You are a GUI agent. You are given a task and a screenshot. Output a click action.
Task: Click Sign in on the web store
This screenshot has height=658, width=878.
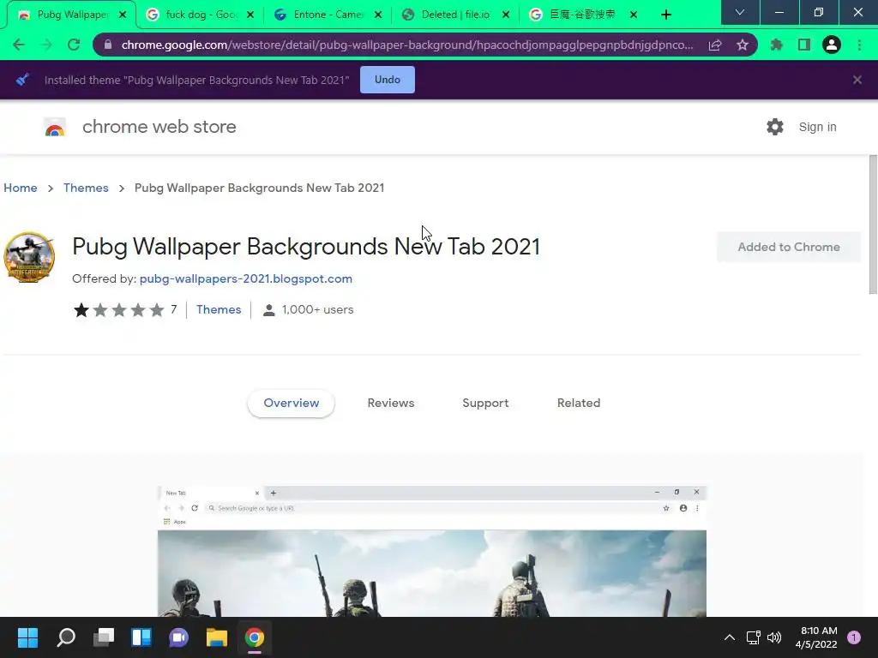point(817,127)
